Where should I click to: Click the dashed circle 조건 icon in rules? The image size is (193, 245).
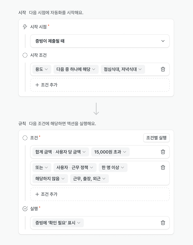point(25,138)
